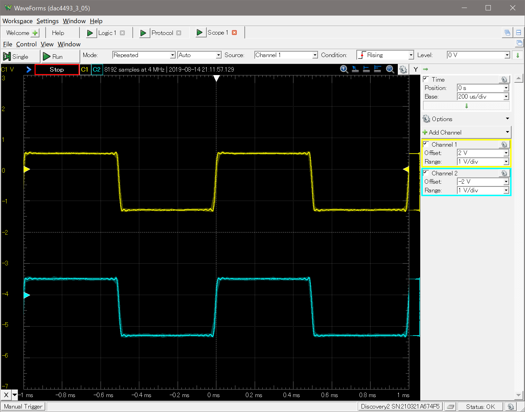The width and height of the screenshot is (525, 412).
Task: Toggle the Time checkbox
Action: coord(426,79)
